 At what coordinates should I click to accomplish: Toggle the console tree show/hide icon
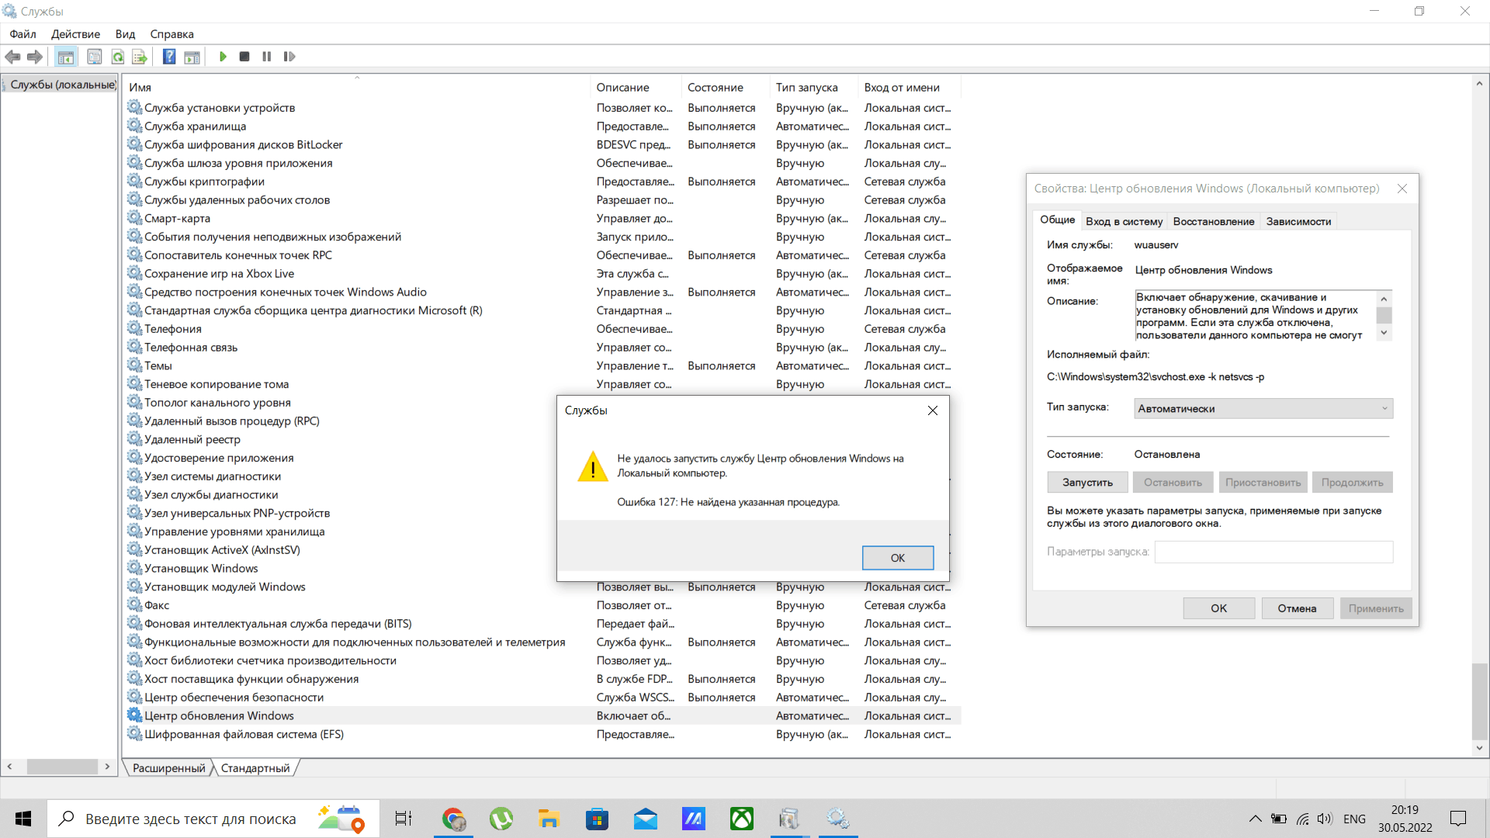pos(66,57)
